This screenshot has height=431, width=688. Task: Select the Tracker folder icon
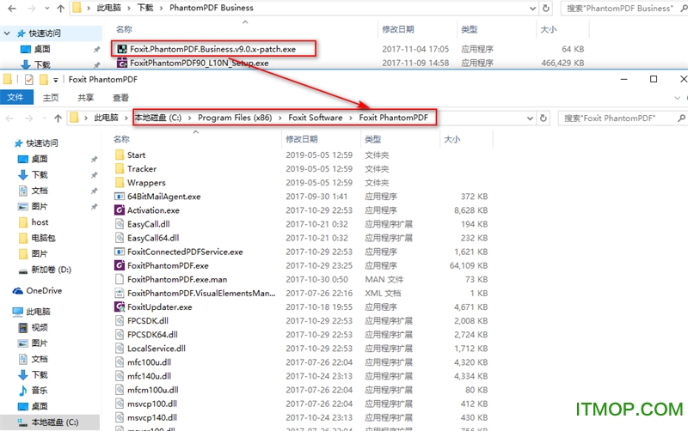pos(120,168)
